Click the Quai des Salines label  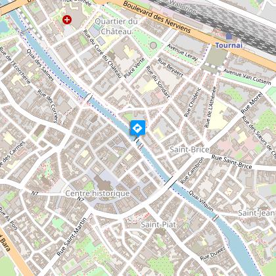(40, 65)
